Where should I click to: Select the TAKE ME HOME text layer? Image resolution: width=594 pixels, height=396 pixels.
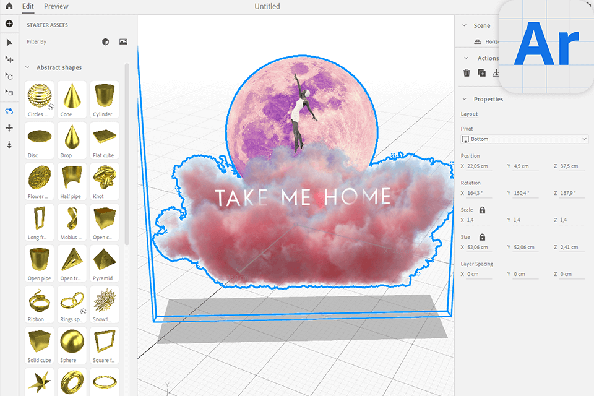pos(303,197)
